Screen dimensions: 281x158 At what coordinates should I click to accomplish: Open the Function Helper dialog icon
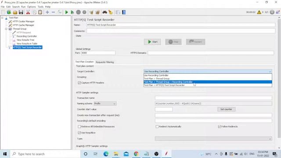coord(118,12)
